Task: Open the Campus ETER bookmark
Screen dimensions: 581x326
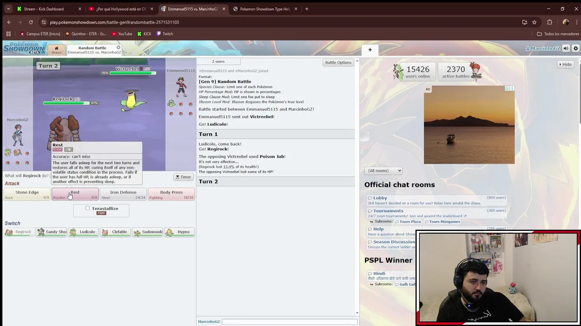Action: 40,34
